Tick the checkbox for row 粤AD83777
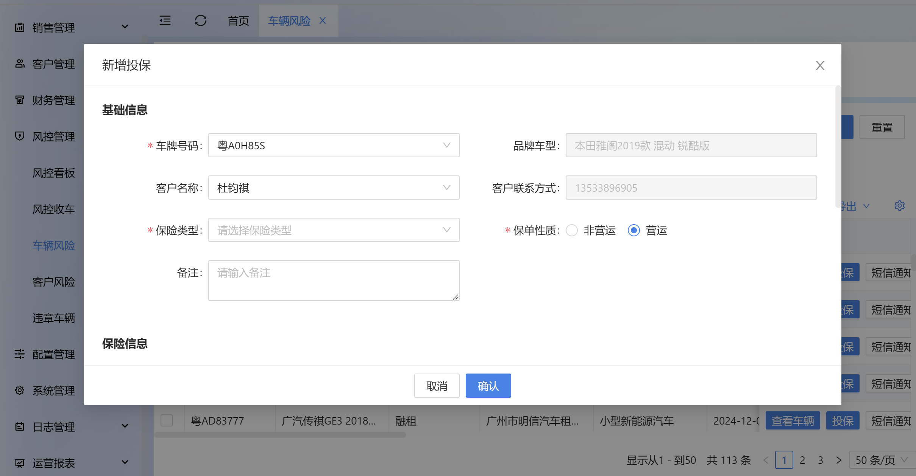The width and height of the screenshot is (916, 476). (167, 420)
